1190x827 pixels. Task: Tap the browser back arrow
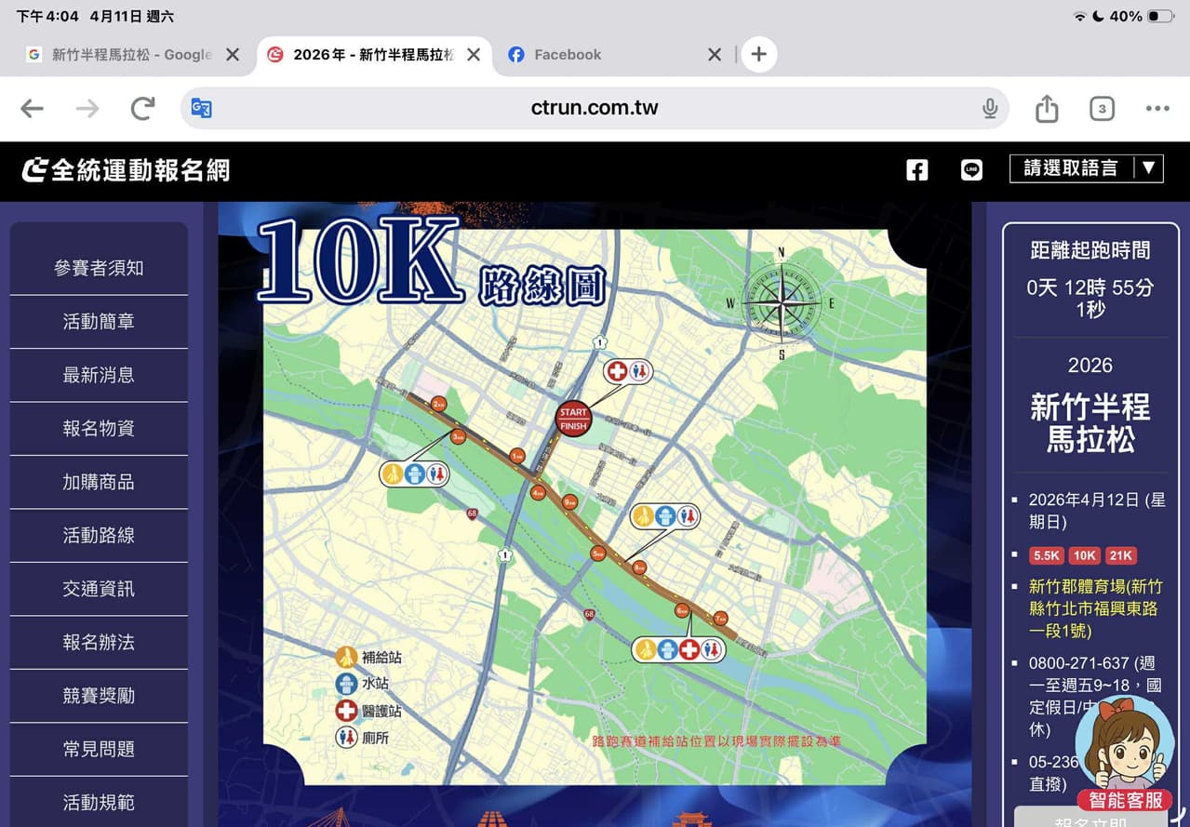[32, 109]
